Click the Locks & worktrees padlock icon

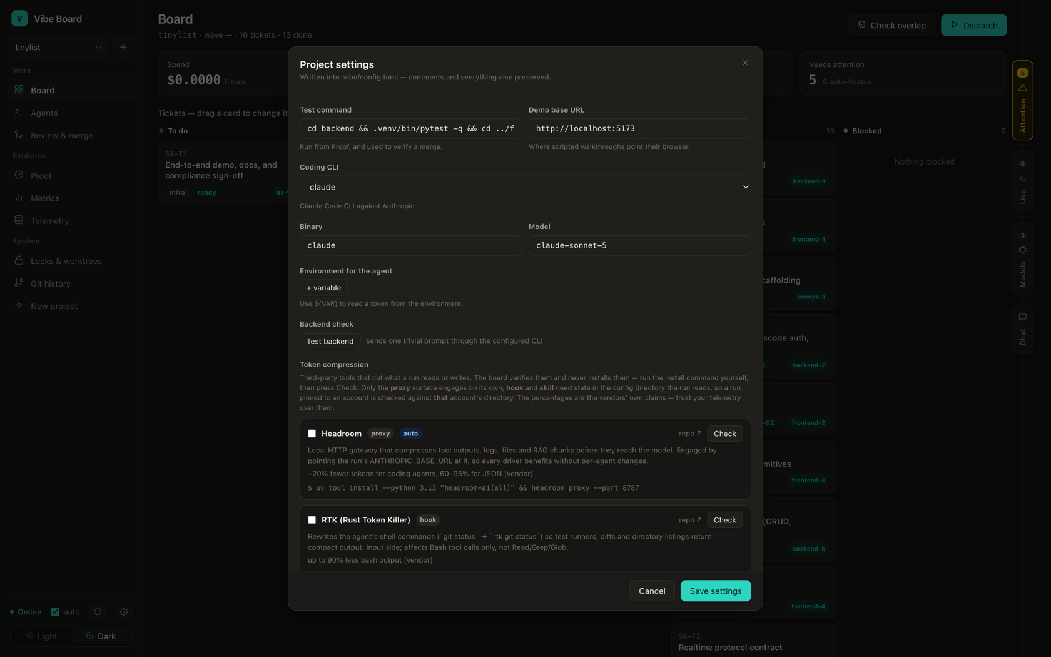pyautogui.click(x=19, y=260)
